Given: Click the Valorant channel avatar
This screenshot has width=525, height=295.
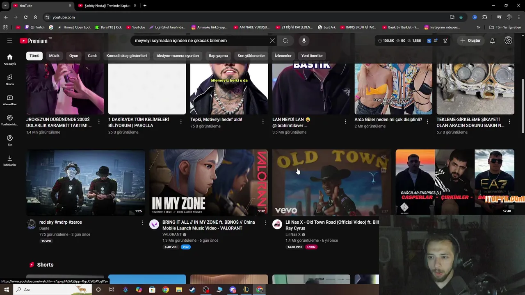Looking at the screenshot, I should (x=154, y=224).
